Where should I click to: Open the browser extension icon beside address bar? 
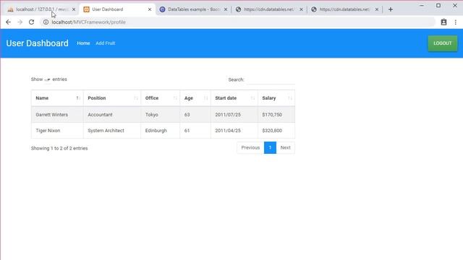click(x=443, y=22)
